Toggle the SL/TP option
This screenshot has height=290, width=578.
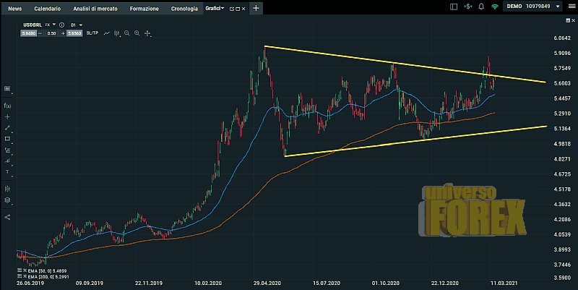coord(92,33)
